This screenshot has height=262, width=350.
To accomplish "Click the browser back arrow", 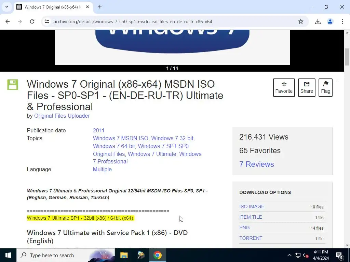I will coord(8,21).
